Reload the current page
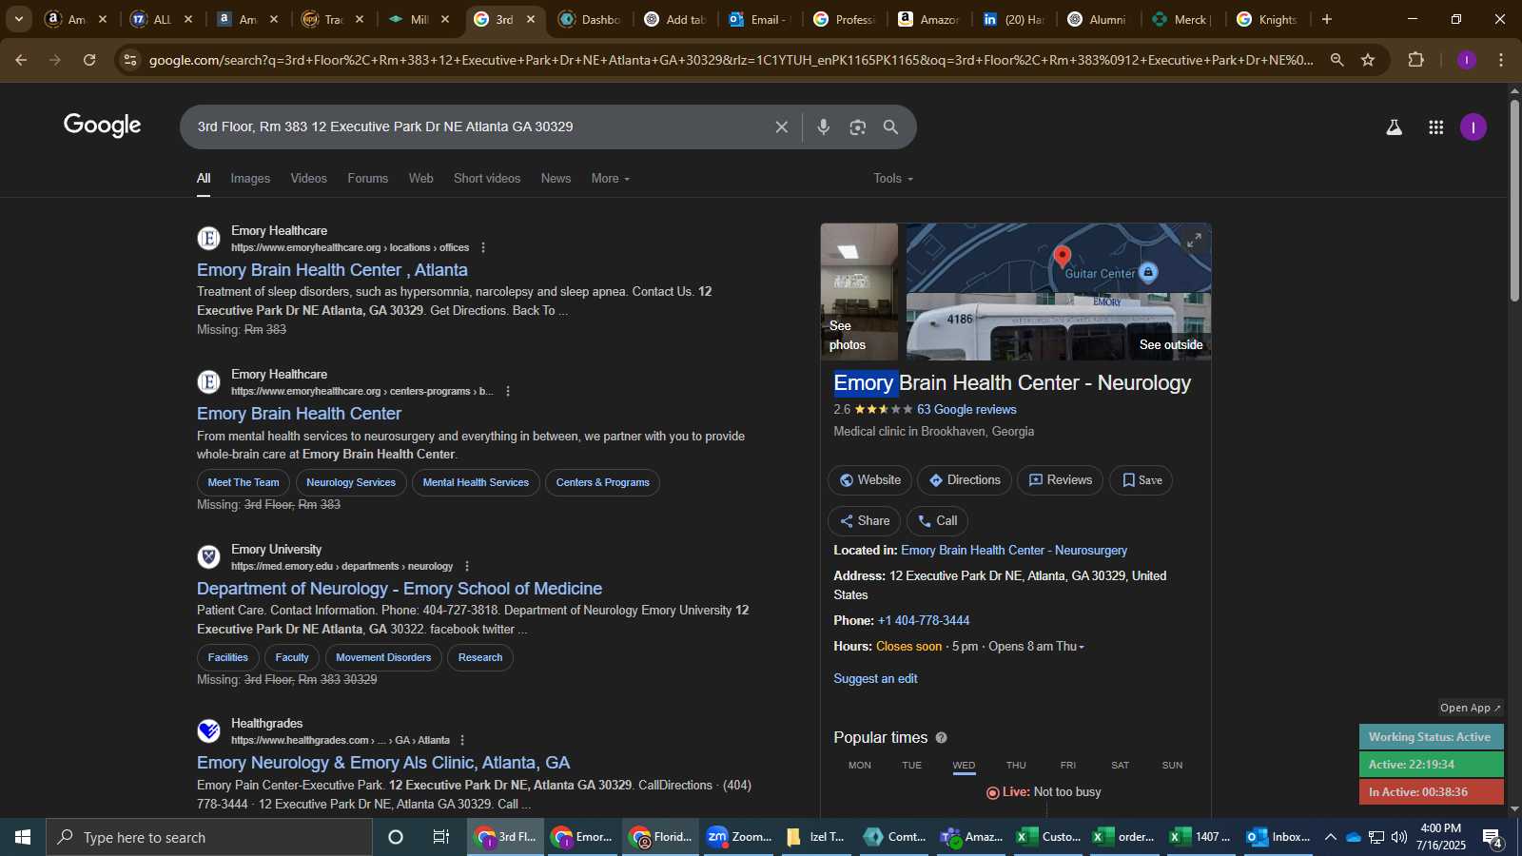 tap(89, 60)
